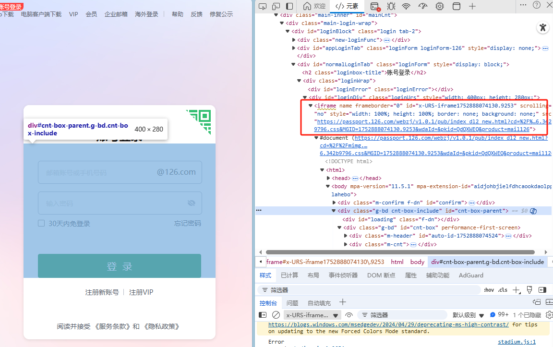The height and width of the screenshot is (347, 553).
Task: Open the 布局 layout tab
Action: (313, 275)
